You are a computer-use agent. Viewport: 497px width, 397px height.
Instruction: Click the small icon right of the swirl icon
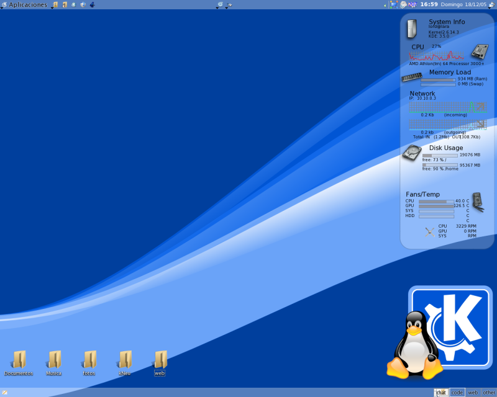(x=229, y=5)
